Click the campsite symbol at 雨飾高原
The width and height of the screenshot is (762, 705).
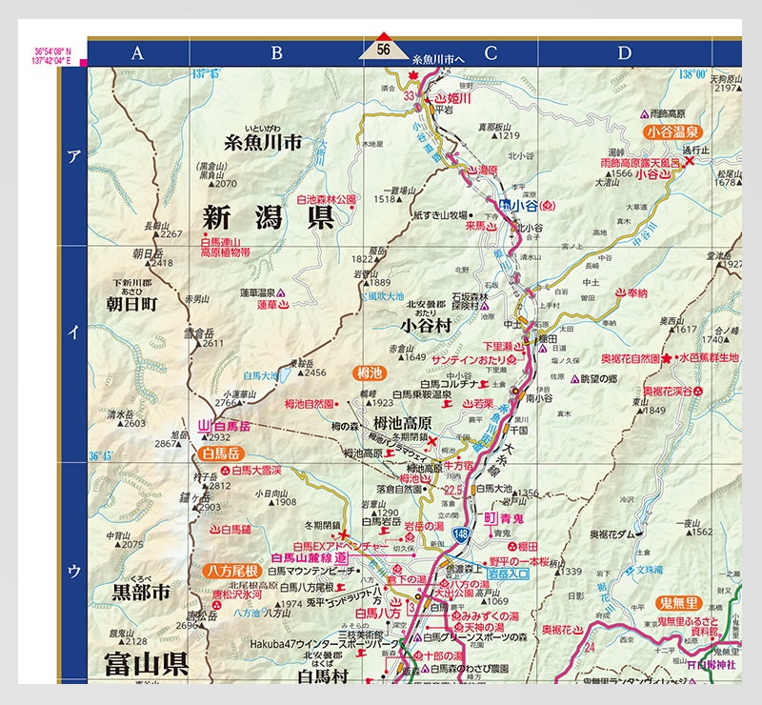[645, 113]
